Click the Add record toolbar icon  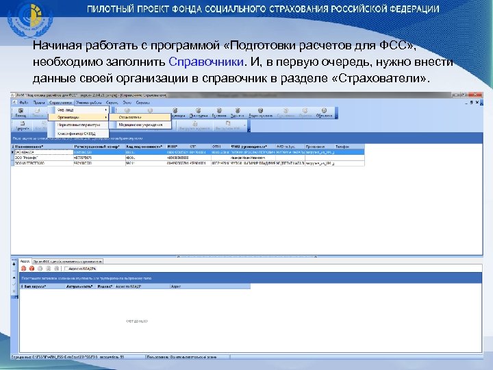coord(219,112)
